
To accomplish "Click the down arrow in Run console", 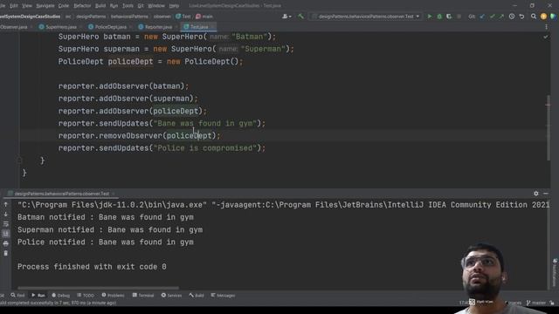I will (x=6, y=215).
